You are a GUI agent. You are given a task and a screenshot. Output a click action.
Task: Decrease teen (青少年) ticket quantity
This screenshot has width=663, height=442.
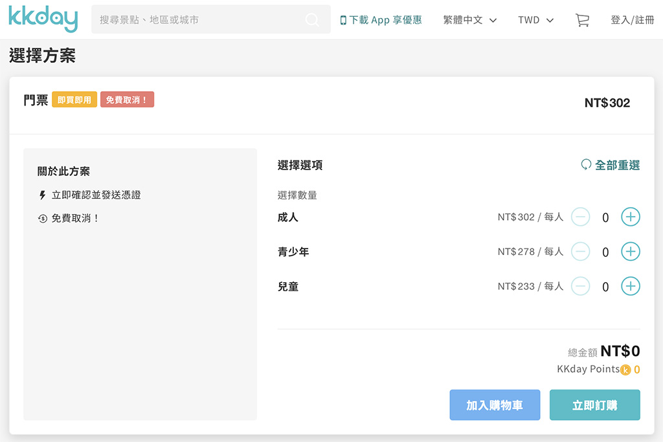coord(580,252)
